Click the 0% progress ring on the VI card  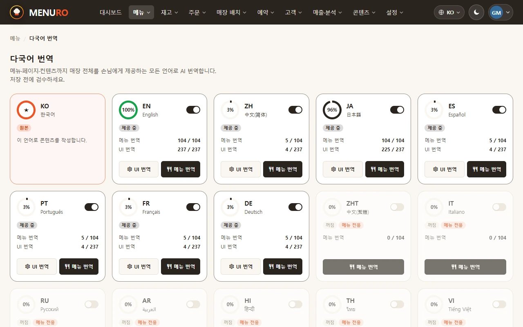pos(434,305)
